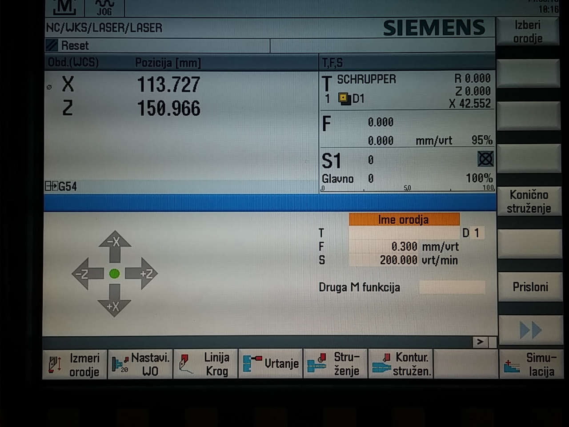Click the tool name T input field
This screenshot has height=427, width=569.
click(x=403, y=233)
